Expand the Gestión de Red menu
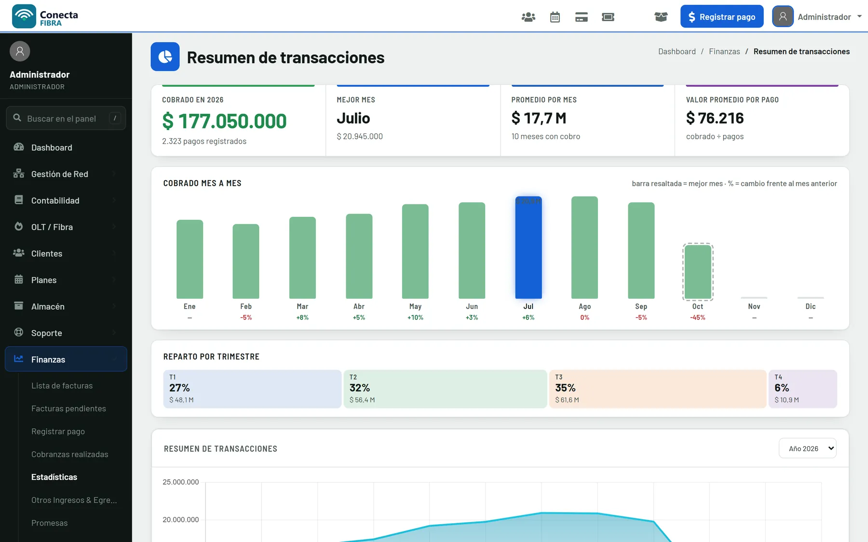 point(66,174)
